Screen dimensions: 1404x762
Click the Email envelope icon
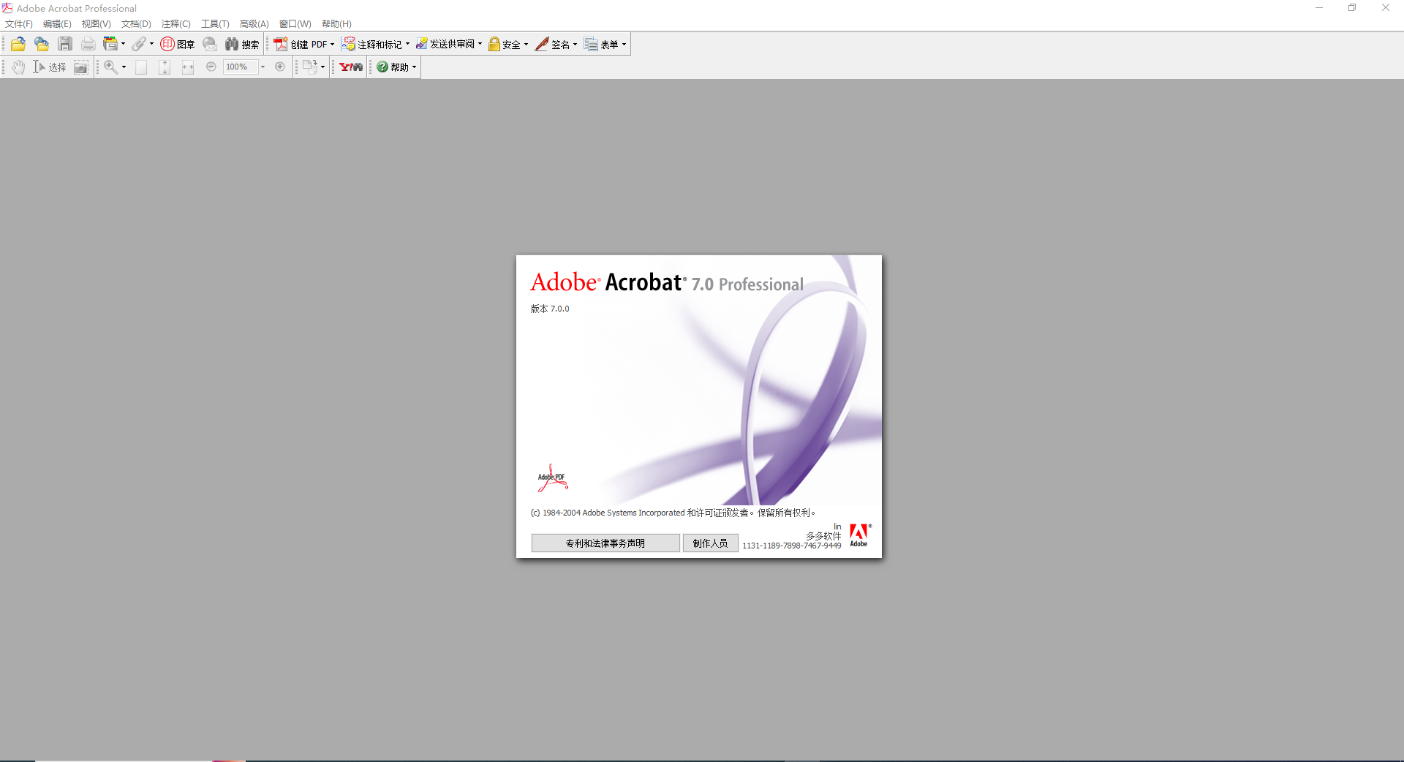coord(210,45)
